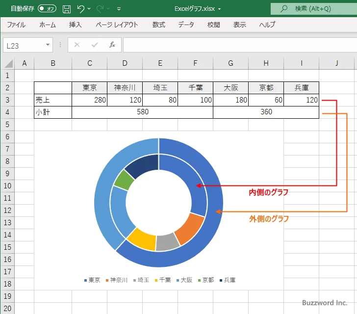Image resolution: width=357 pixels, height=314 pixels.
Task: Click the Select All corner triangle
Action: click(9, 64)
